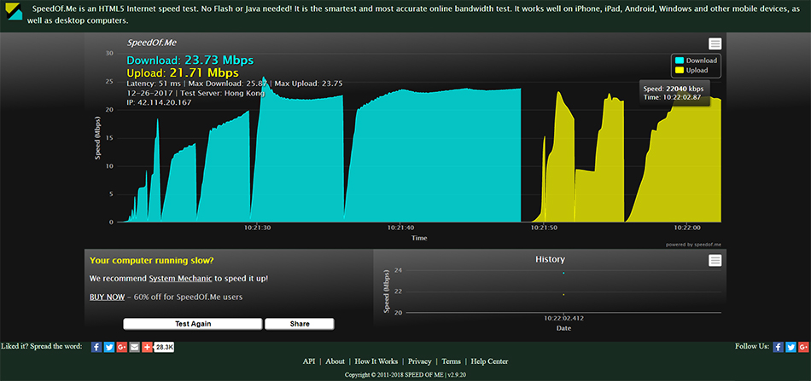811x381 pixels.
Task: Click the 'Your computer running slow?' heading
Action: point(152,260)
